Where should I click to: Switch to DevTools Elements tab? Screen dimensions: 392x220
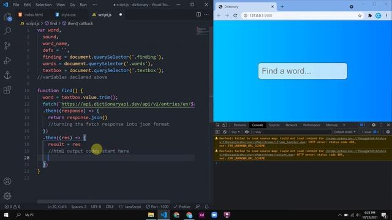coord(239,125)
